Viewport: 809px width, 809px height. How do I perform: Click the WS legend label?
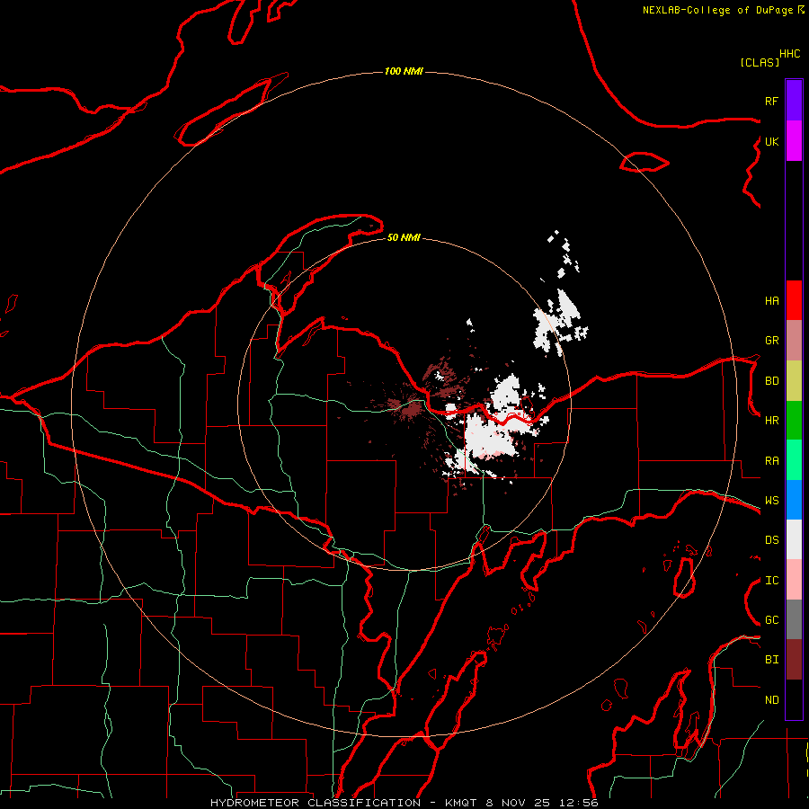click(771, 501)
